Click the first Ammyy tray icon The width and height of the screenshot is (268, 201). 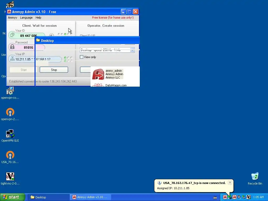(225, 197)
